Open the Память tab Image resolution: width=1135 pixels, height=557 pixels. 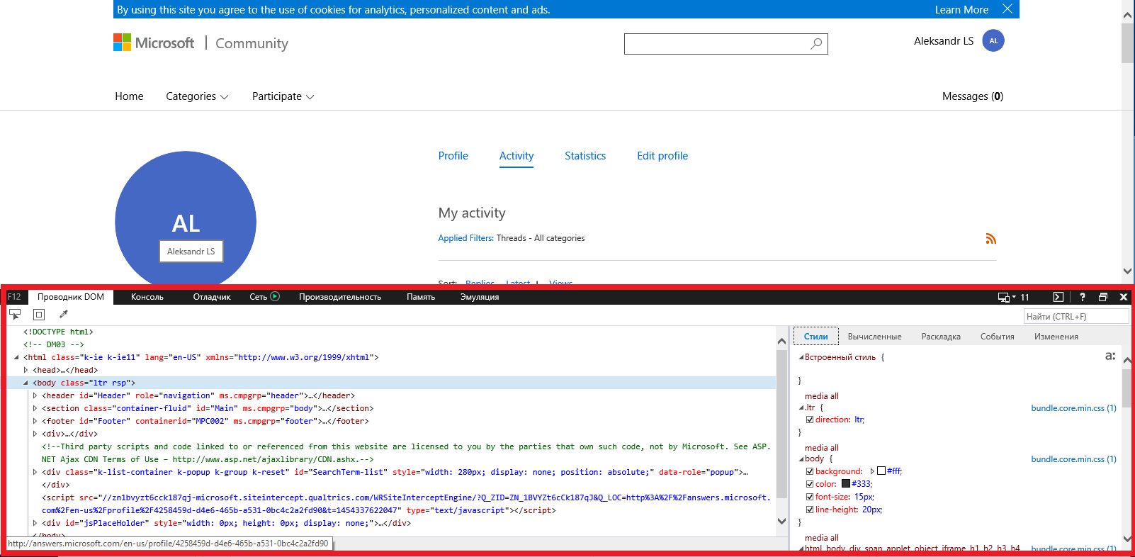tap(421, 297)
